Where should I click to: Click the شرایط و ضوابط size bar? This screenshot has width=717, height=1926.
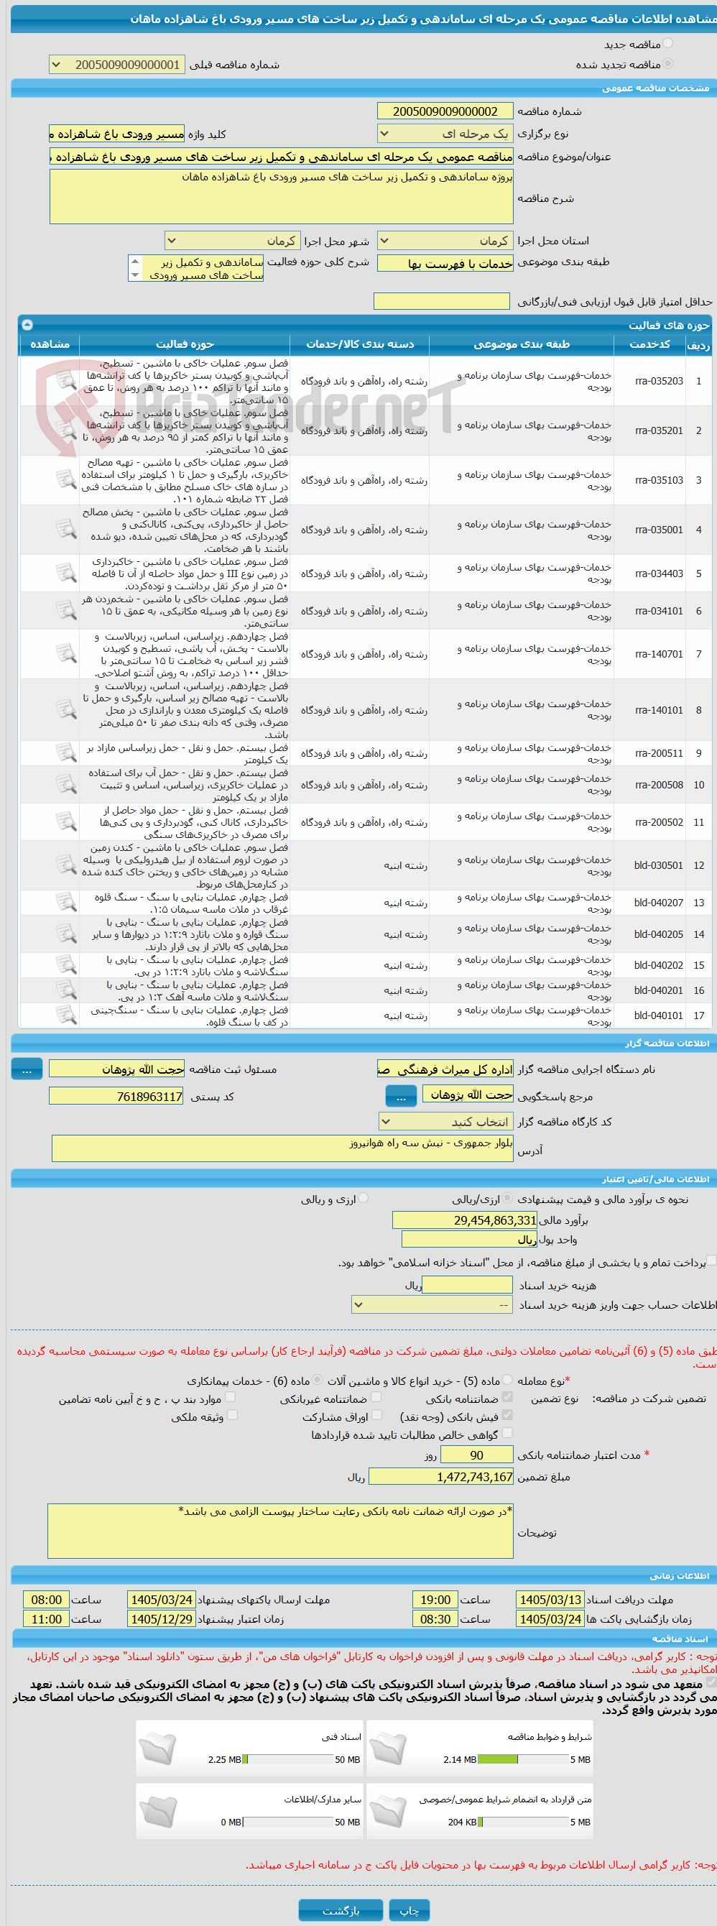point(524,1759)
